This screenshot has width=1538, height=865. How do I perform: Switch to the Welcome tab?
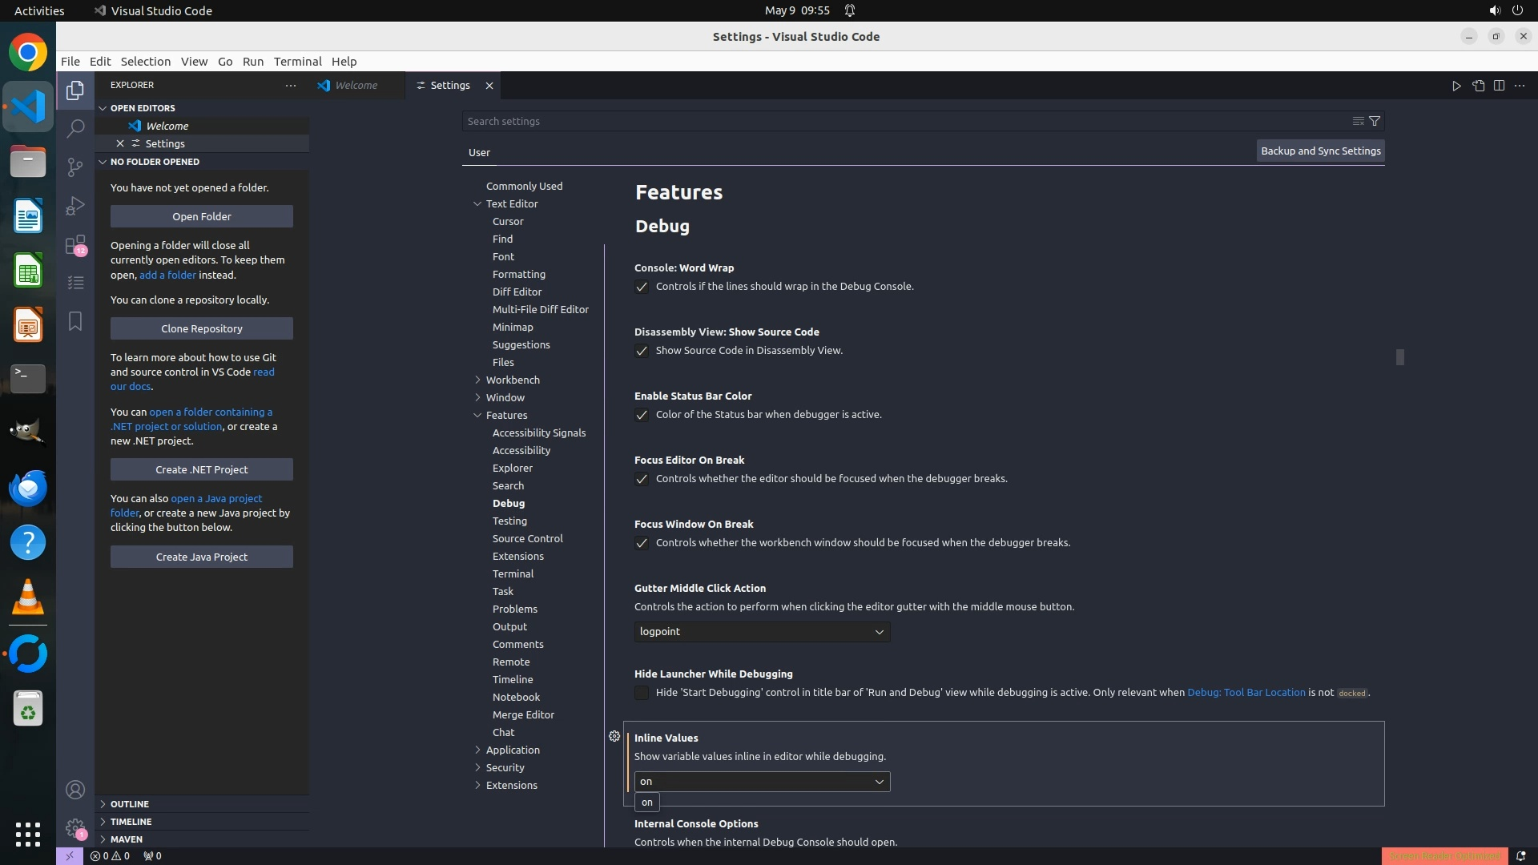coord(356,86)
